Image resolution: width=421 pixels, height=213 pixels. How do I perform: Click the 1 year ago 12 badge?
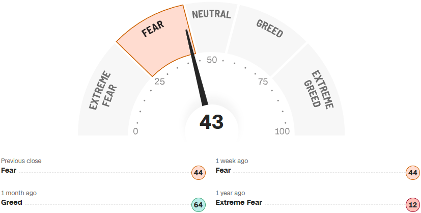(413, 205)
